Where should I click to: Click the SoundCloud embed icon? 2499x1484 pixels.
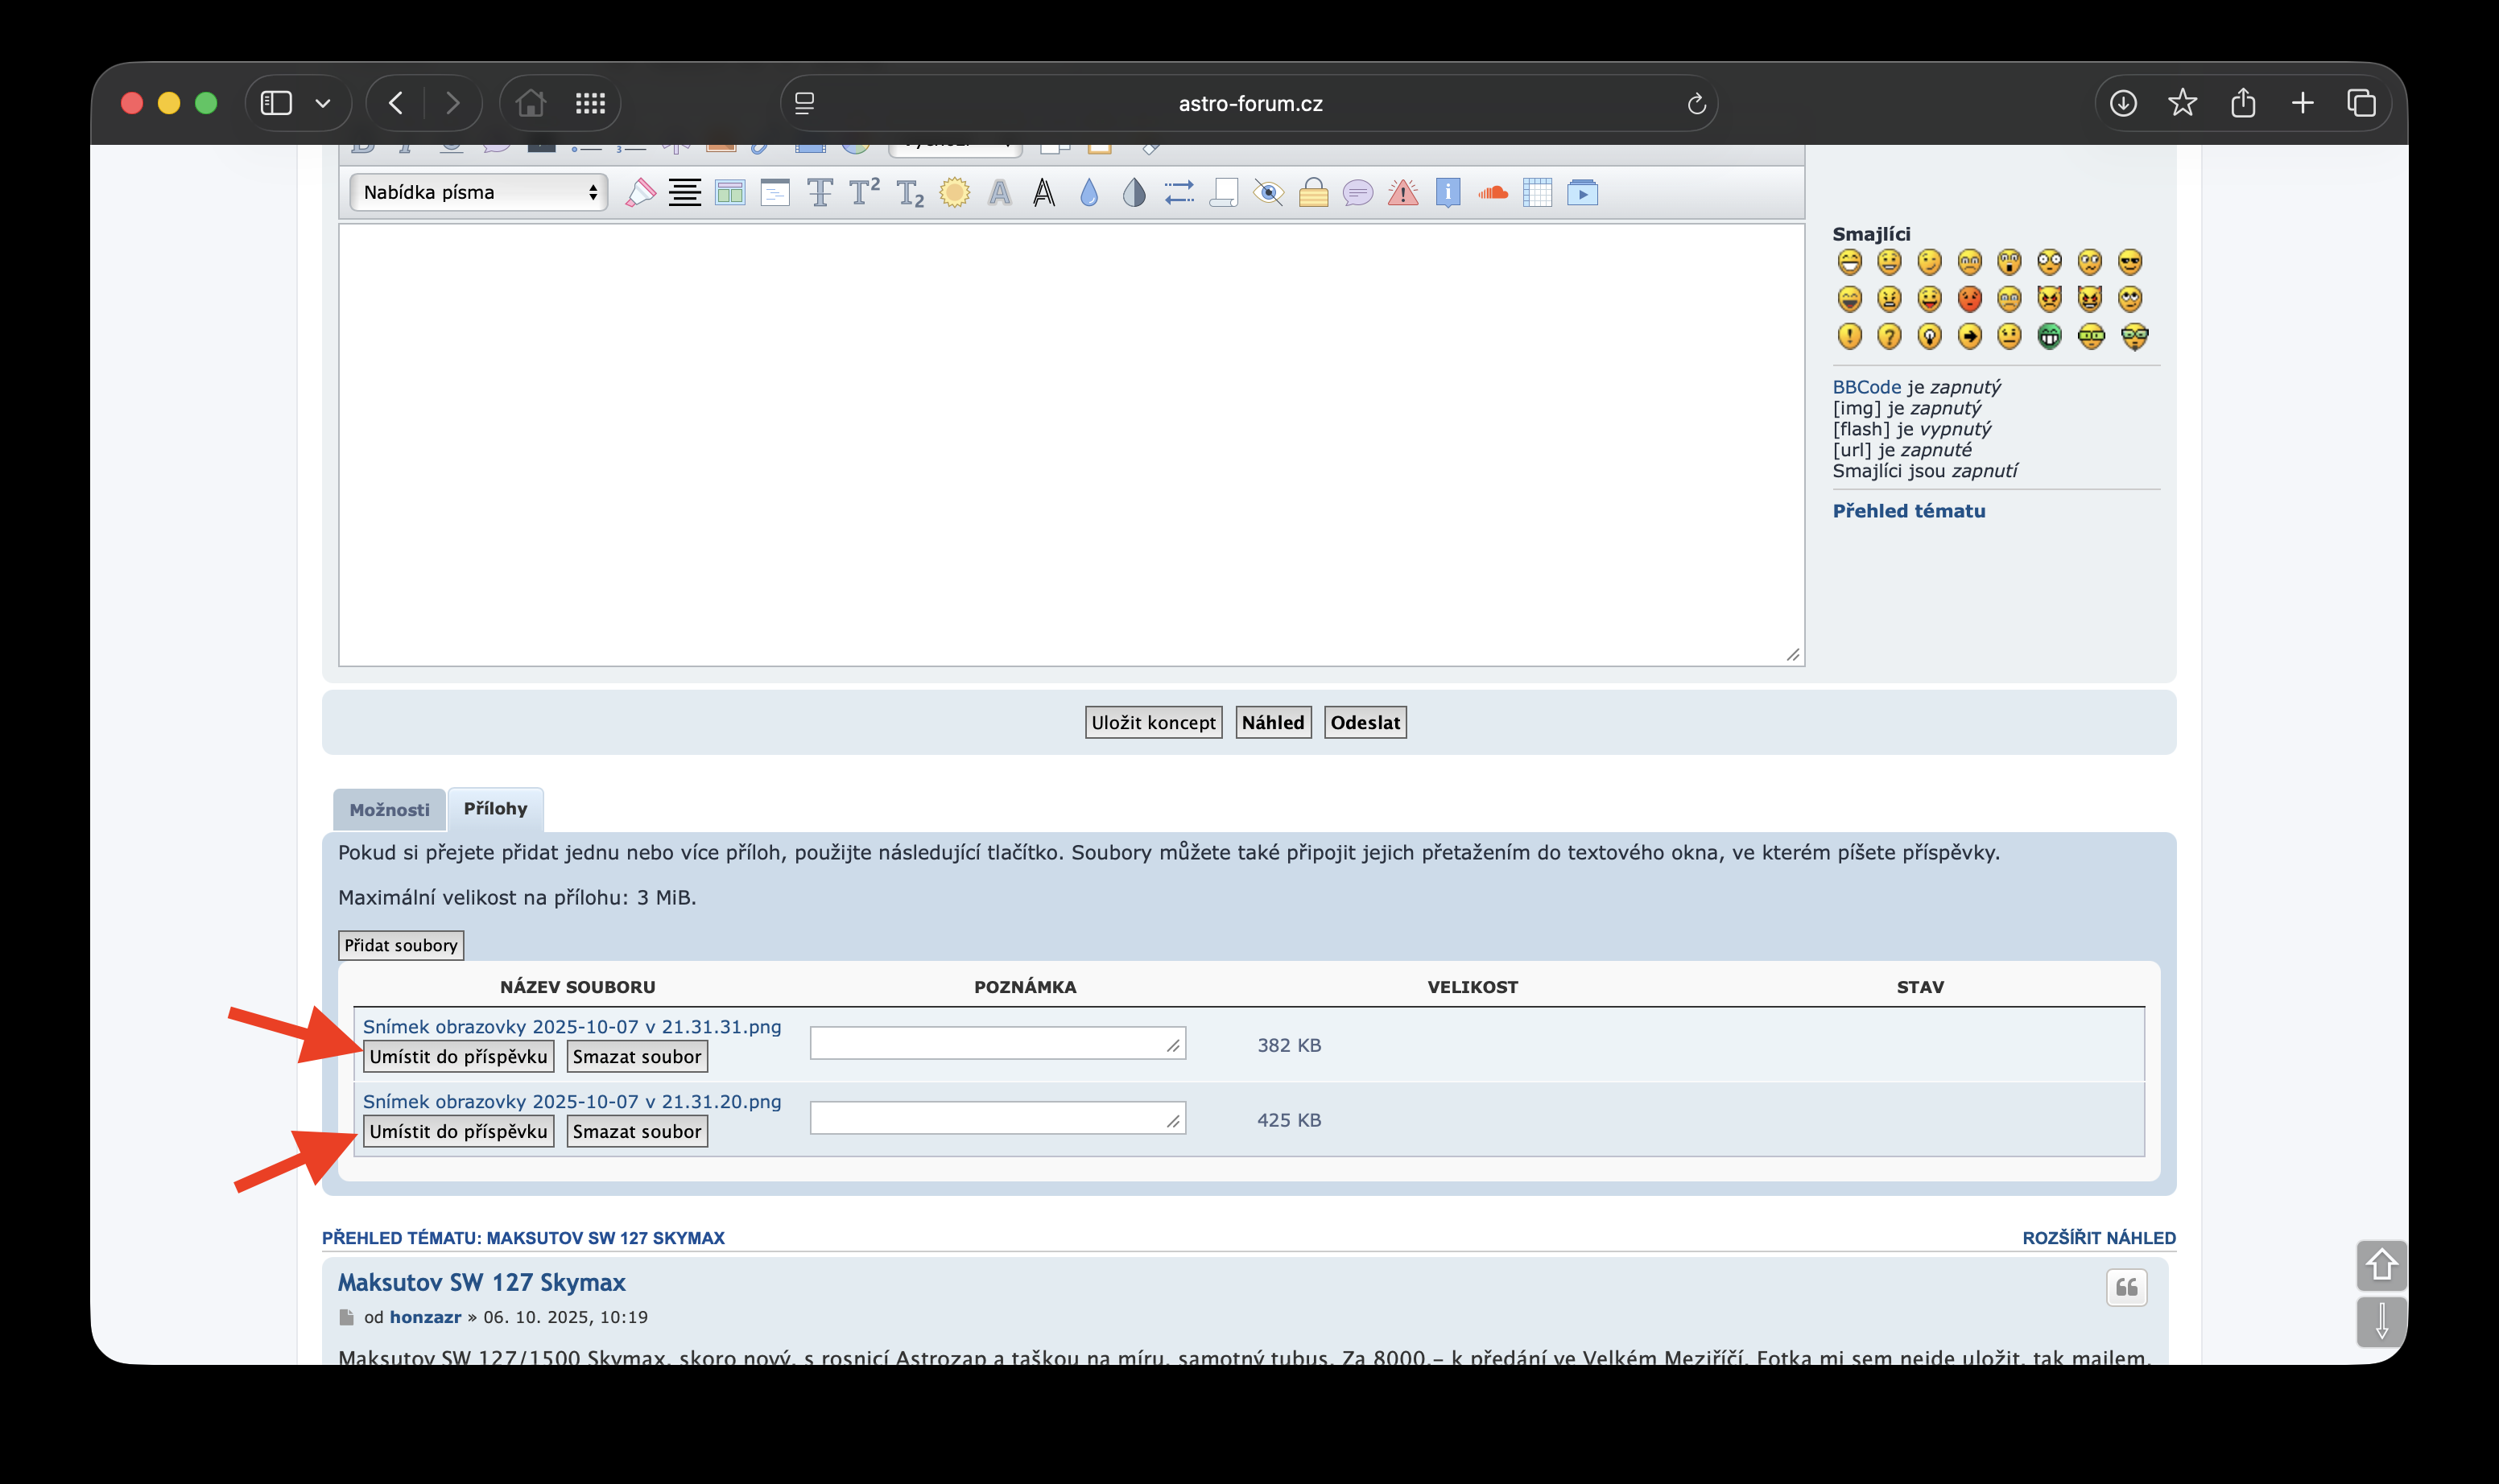pos(1493,192)
